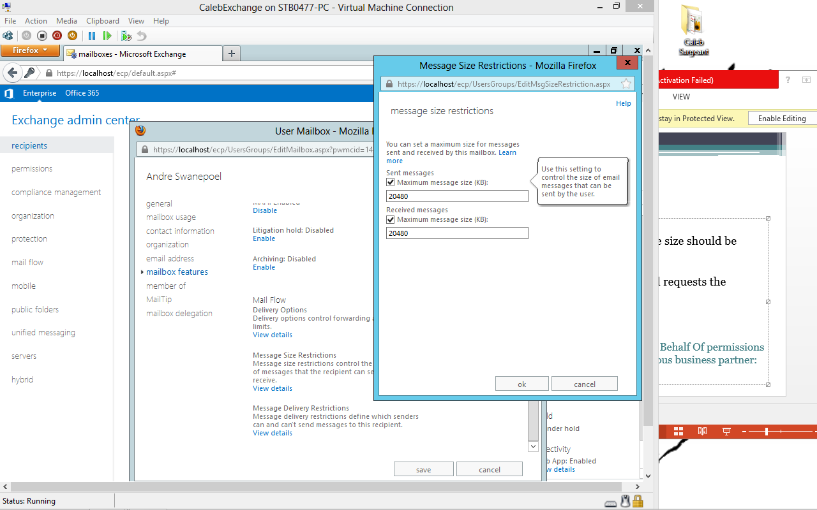Screen dimensions: 817x510
Task: Click the Start VM power icon
Action: tap(27, 36)
